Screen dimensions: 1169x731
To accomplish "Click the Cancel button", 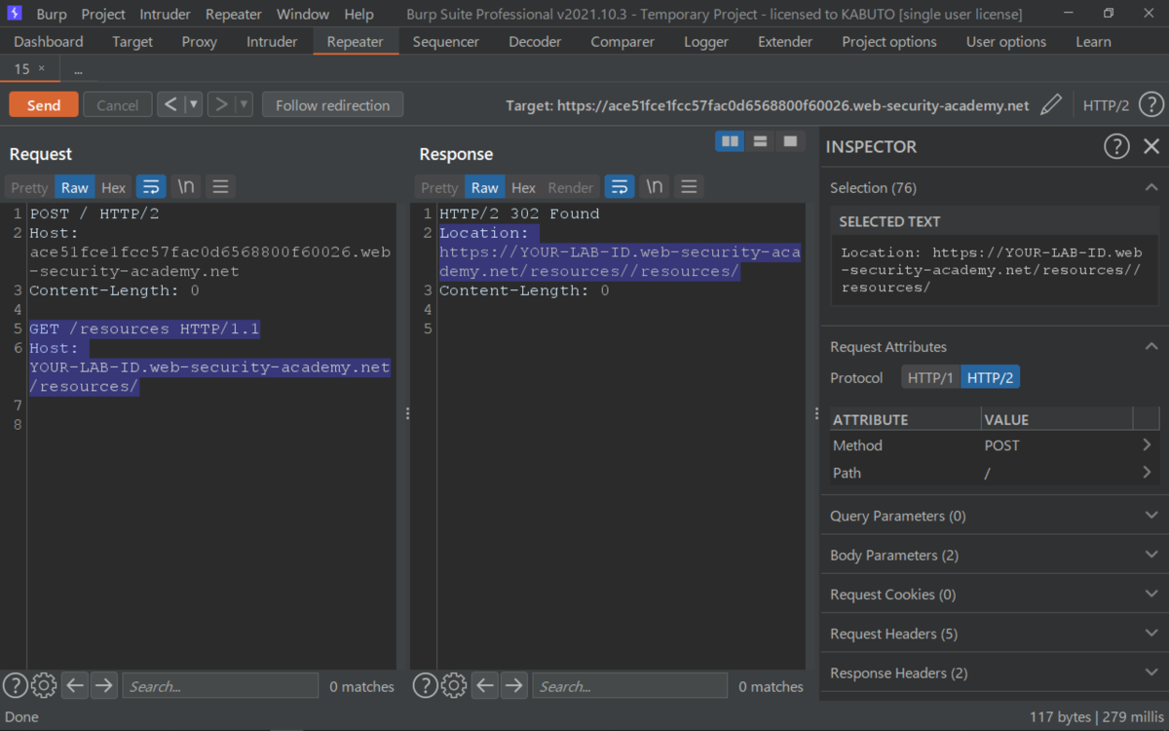I will click(x=117, y=105).
